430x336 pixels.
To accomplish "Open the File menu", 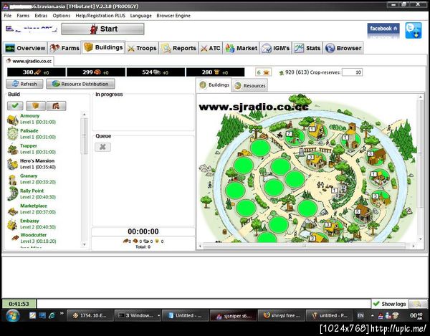I will [8, 16].
